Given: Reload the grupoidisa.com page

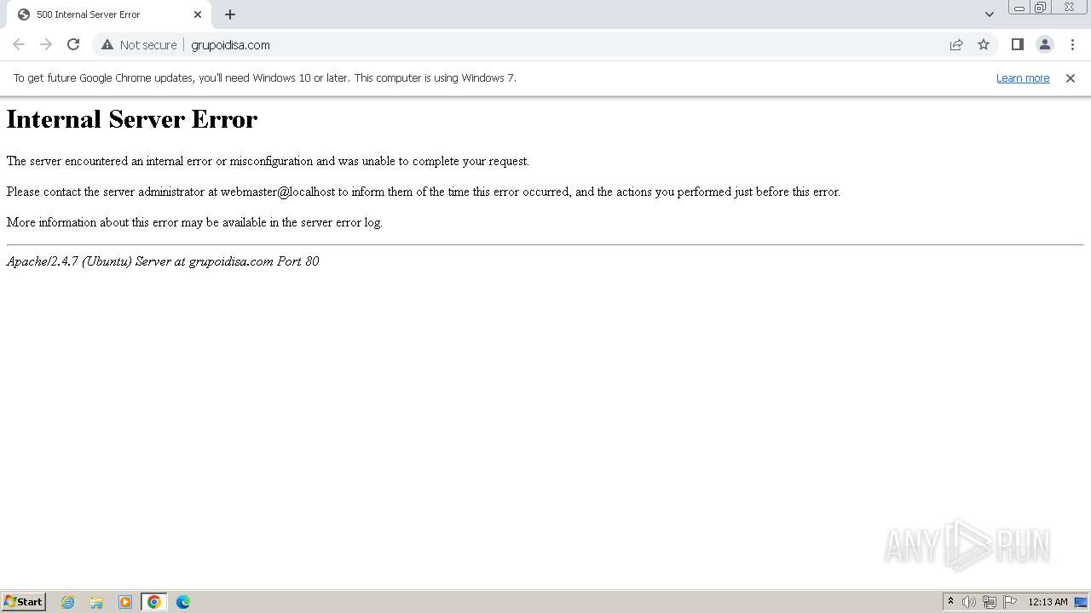Looking at the screenshot, I should (x=73, y=44).
